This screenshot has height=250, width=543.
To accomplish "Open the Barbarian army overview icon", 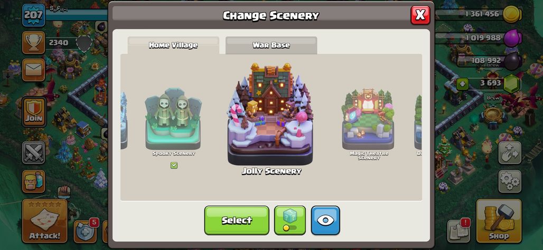I will tap(34, 181).
